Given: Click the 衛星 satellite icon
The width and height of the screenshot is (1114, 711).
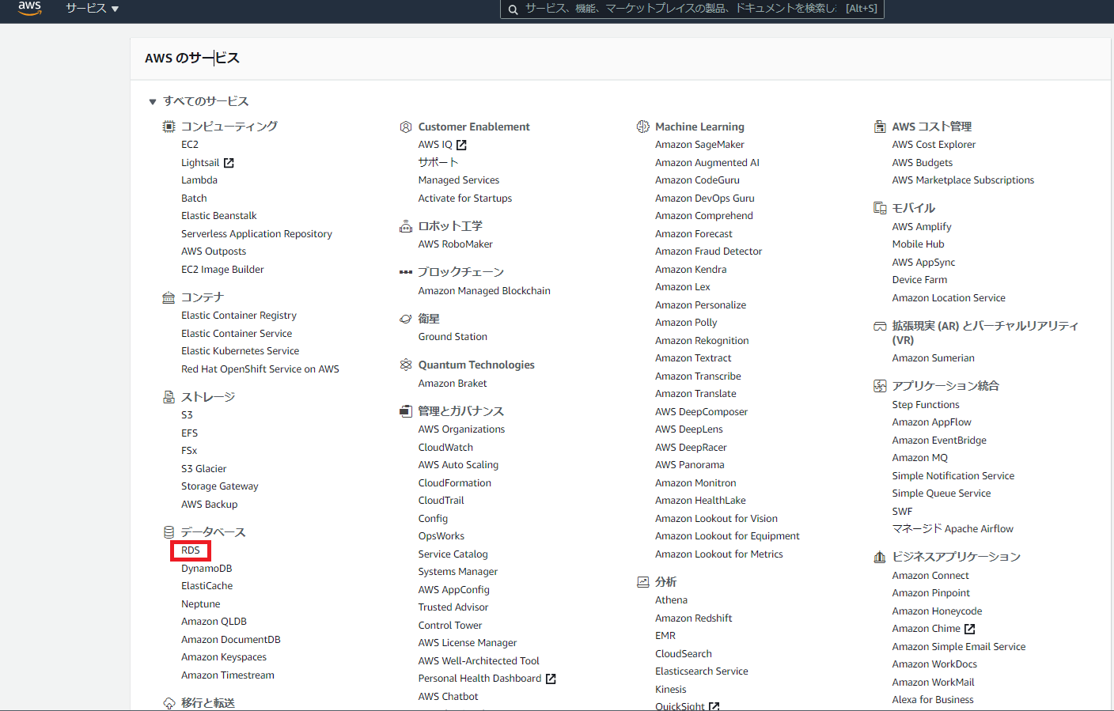Looking at the screenshot, I should point(406,319).
